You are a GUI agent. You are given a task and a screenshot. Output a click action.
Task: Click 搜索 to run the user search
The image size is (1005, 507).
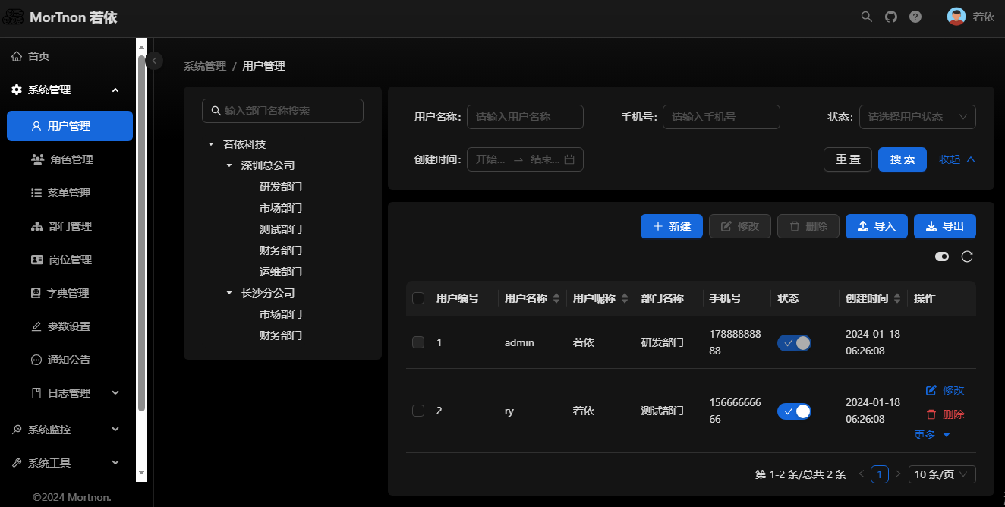[x=902, y=159]
